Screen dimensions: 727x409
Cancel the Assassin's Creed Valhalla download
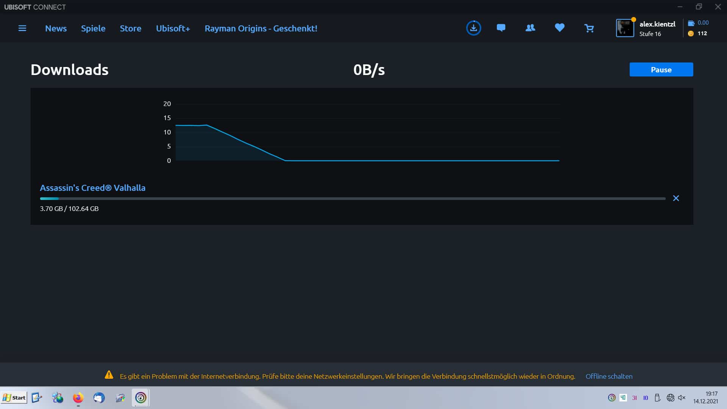coord(676,198)
